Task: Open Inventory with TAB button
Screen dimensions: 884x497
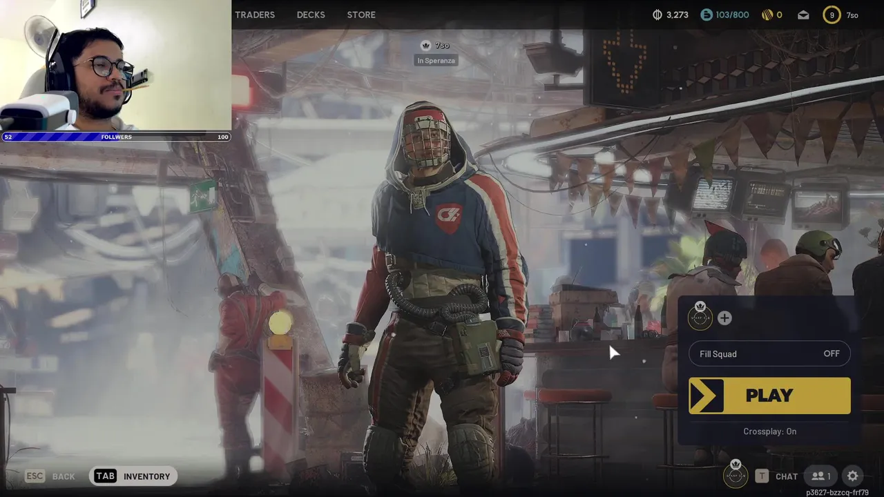Action: point(133,476)
